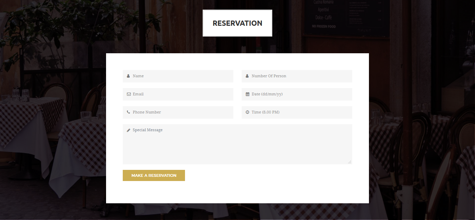
Task: Click the person icon in the Name field
Action: tap(128, 76)
